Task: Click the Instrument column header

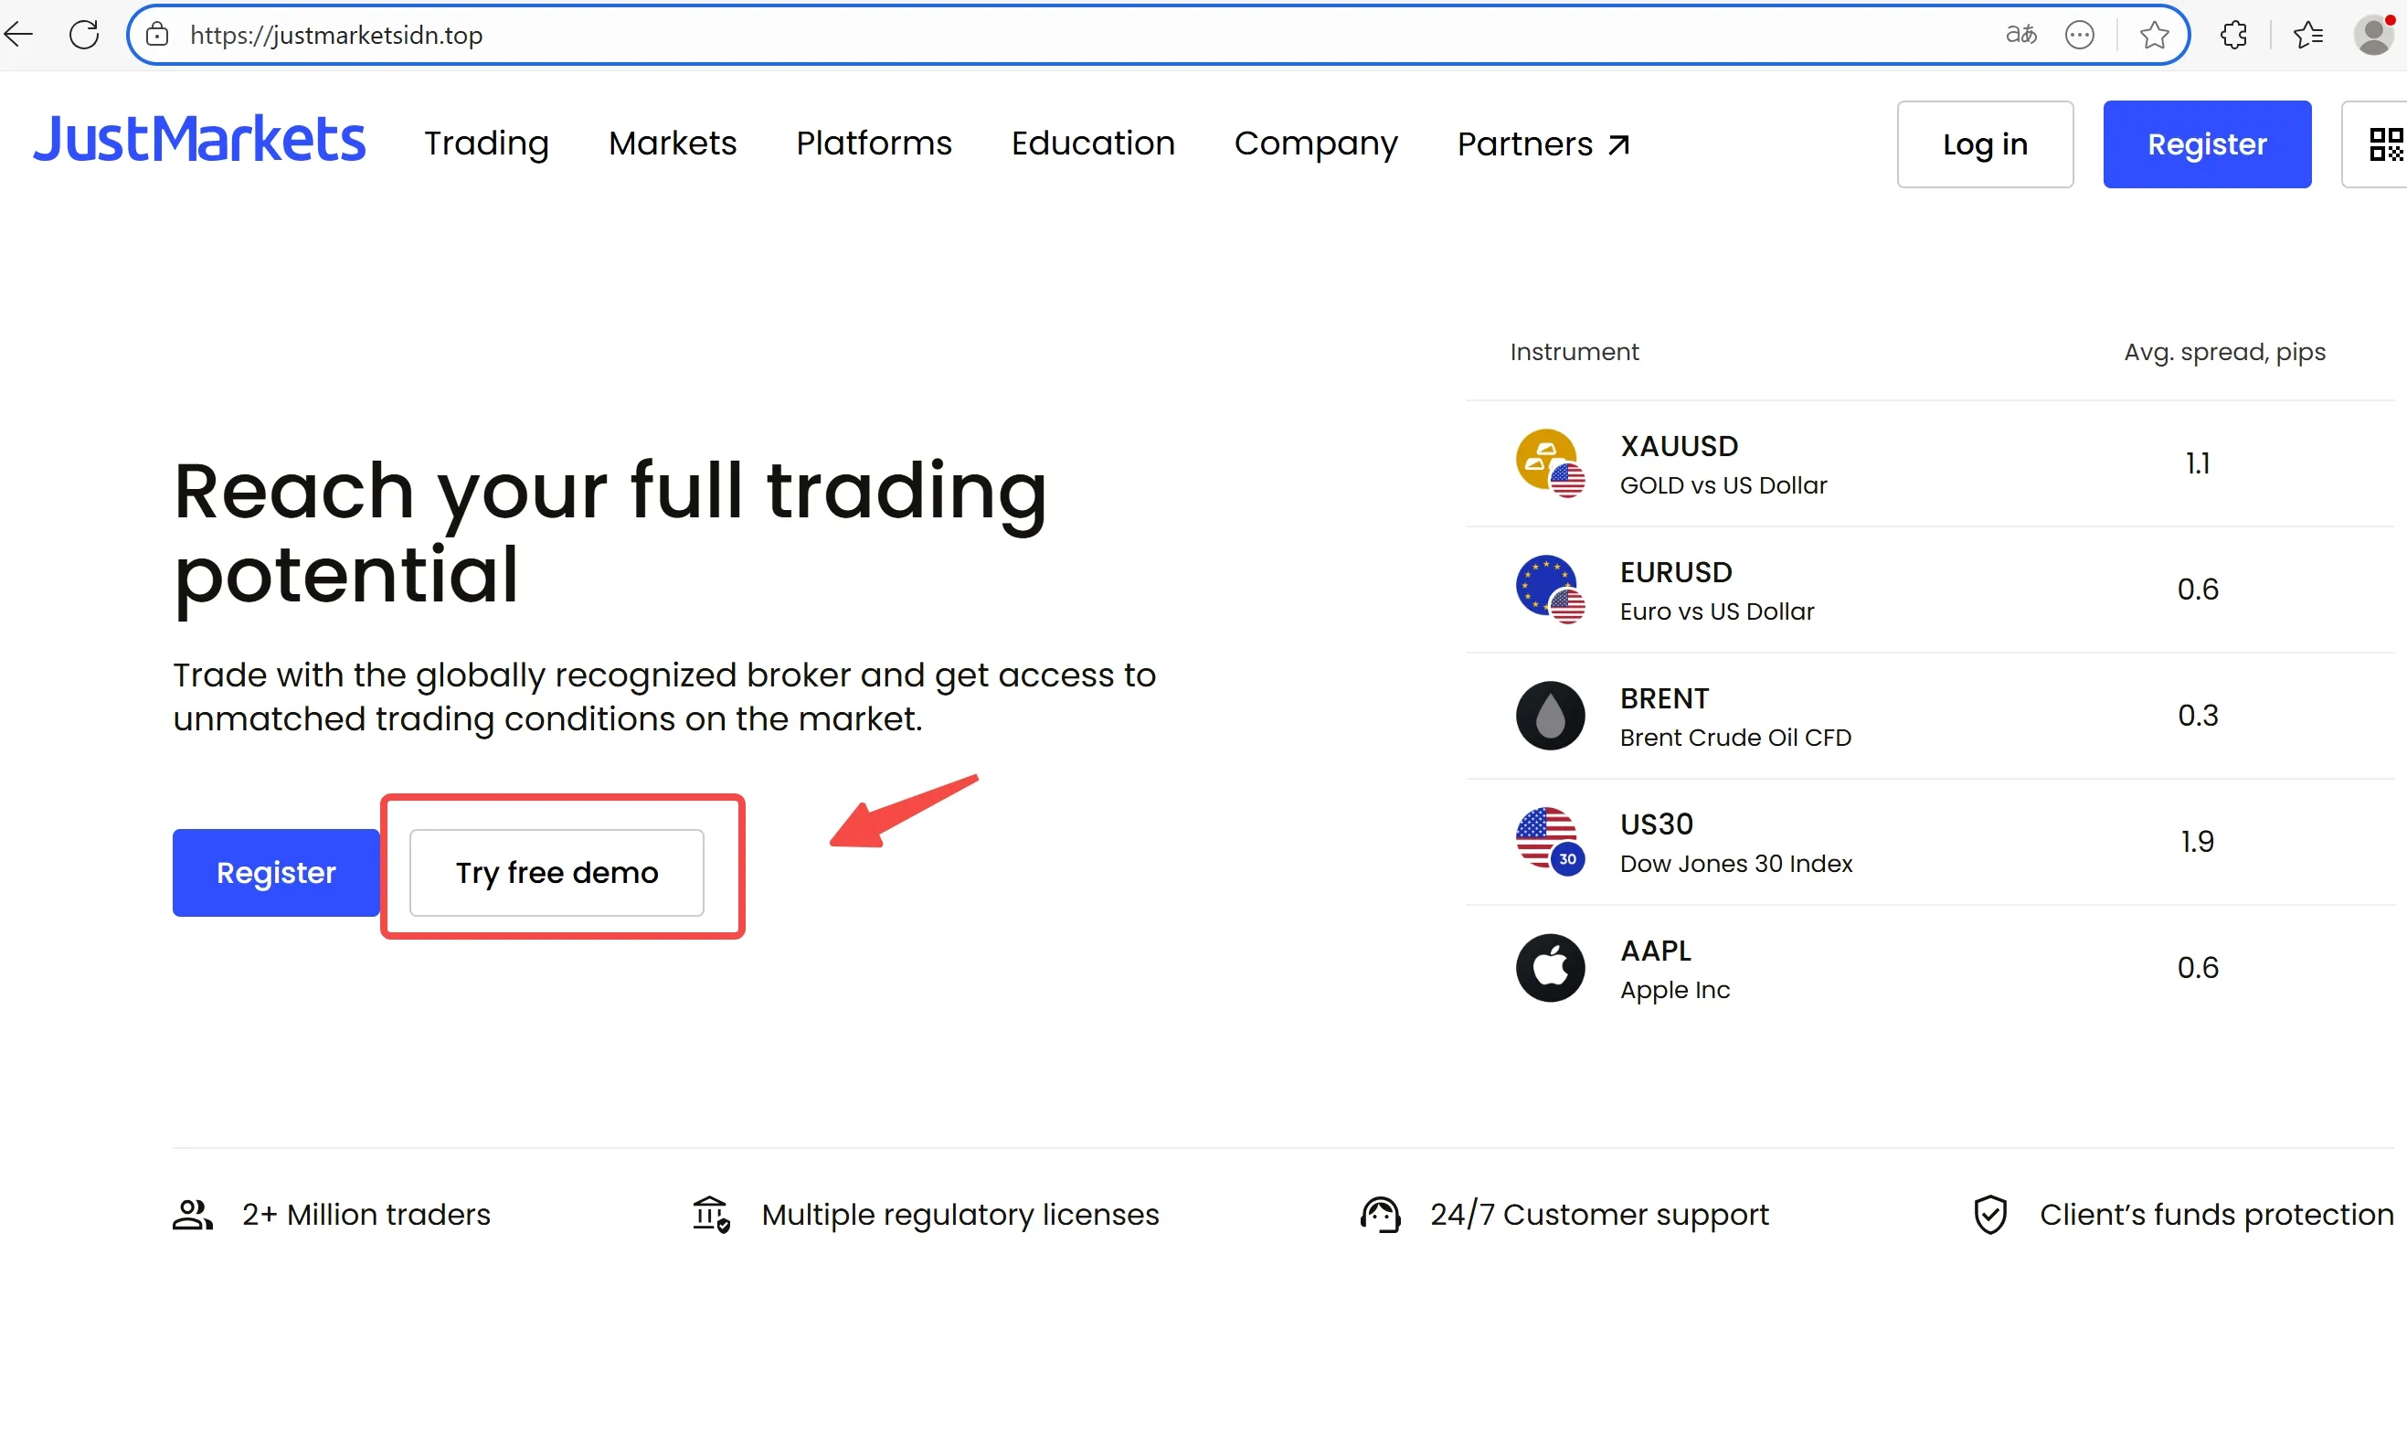Action: [x=1575, y=352]
